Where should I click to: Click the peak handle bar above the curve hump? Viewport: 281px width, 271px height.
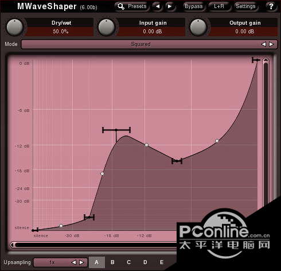(116, 130)
